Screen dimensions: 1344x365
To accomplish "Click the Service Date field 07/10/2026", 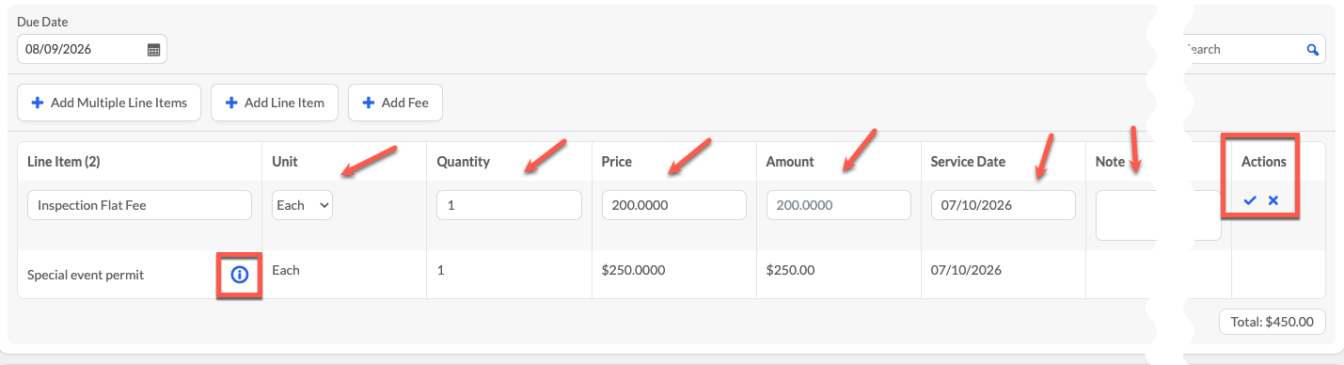I will (1003, 205).
